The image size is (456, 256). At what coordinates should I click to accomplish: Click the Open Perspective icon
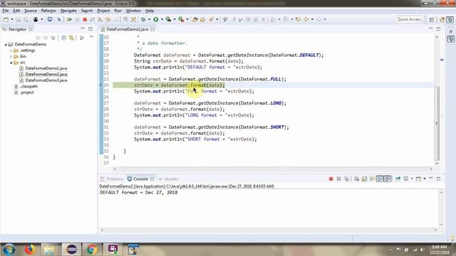click(x=432, y=19)
